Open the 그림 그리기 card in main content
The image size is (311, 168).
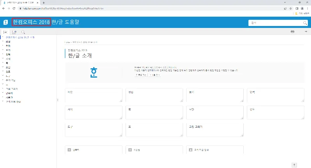click(x=215, y=130)
